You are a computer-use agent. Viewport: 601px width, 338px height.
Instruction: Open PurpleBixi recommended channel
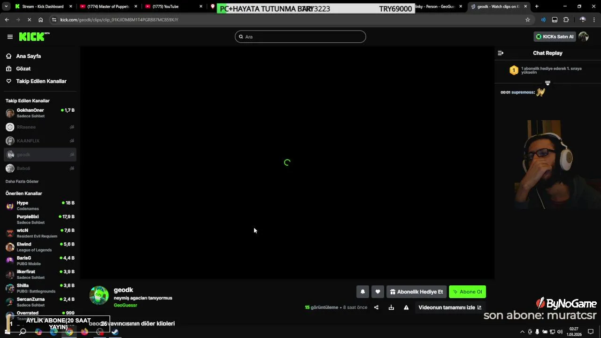click(40, 219)
